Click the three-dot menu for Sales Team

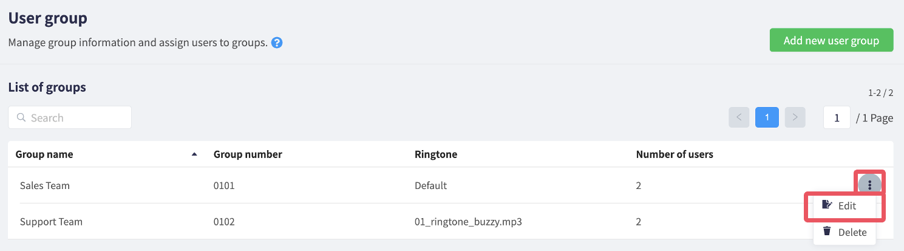tap(869, 185)
